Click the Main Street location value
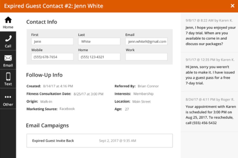 pyautogui.click(x=141, y=101)
